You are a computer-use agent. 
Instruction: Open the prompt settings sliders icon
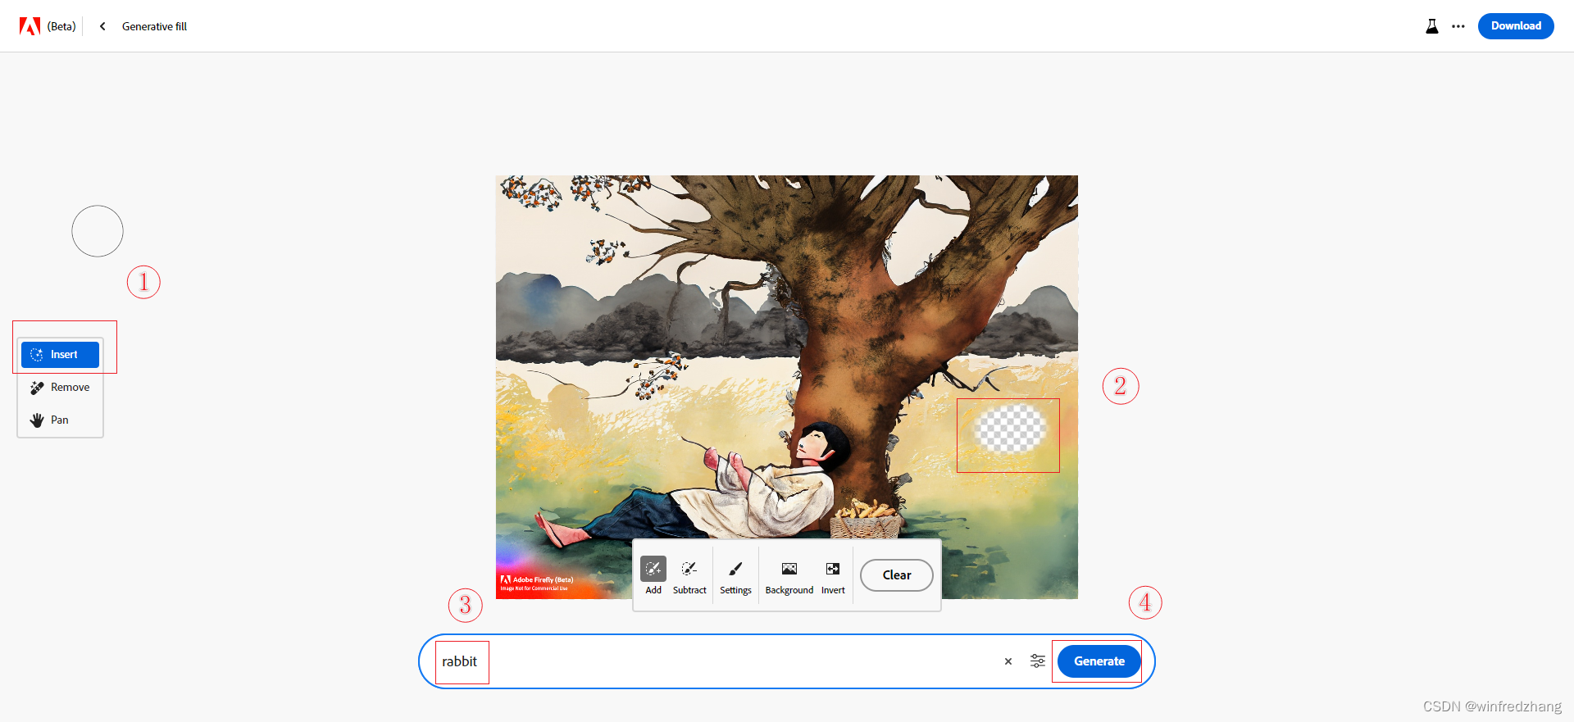pos(1038,661)
